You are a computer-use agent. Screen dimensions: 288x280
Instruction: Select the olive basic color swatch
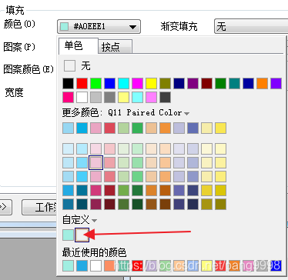tap(165, 84)
